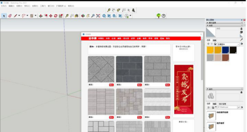Open the Line tool dropdown arrow
Screen dimensions: 247x132
[x=19, y=16]
